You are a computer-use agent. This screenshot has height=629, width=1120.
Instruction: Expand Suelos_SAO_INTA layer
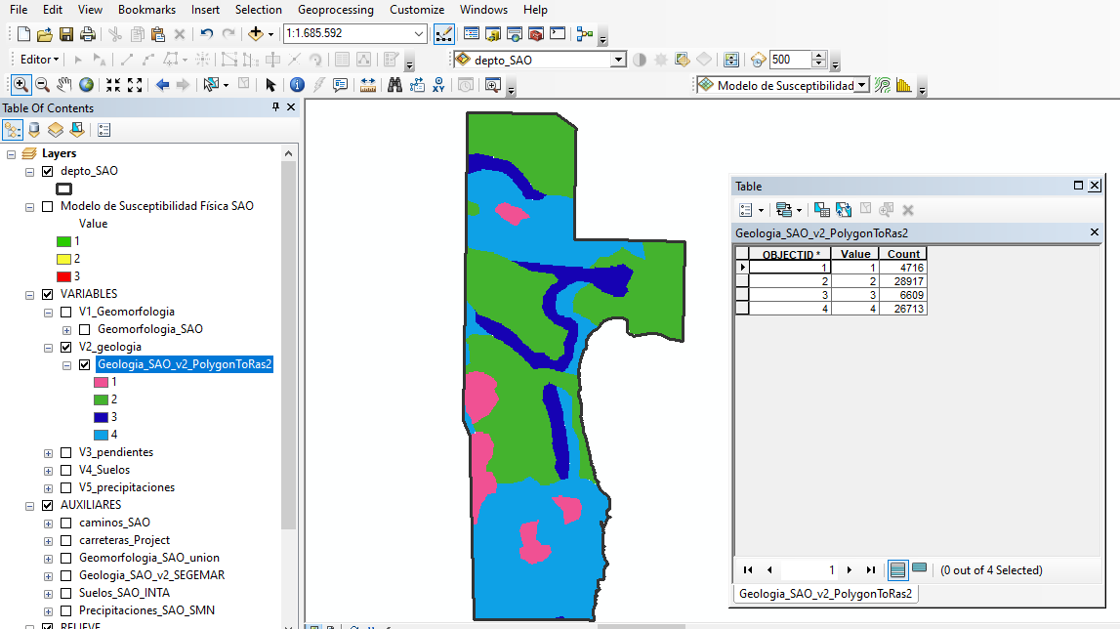click(x=48, y=594)
